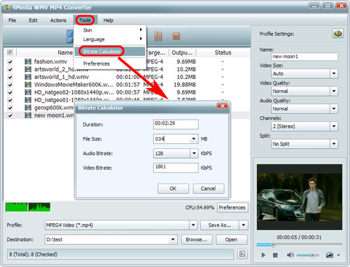Viewport: 350px width, 267px height.
Task: Uncheck the HD_natgeo01-1080x1440p checkbox
Action: (x=10, y=100)
